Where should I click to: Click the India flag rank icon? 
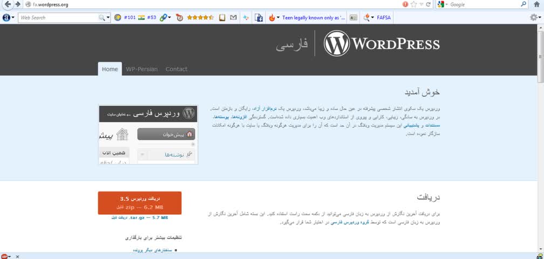141,18
